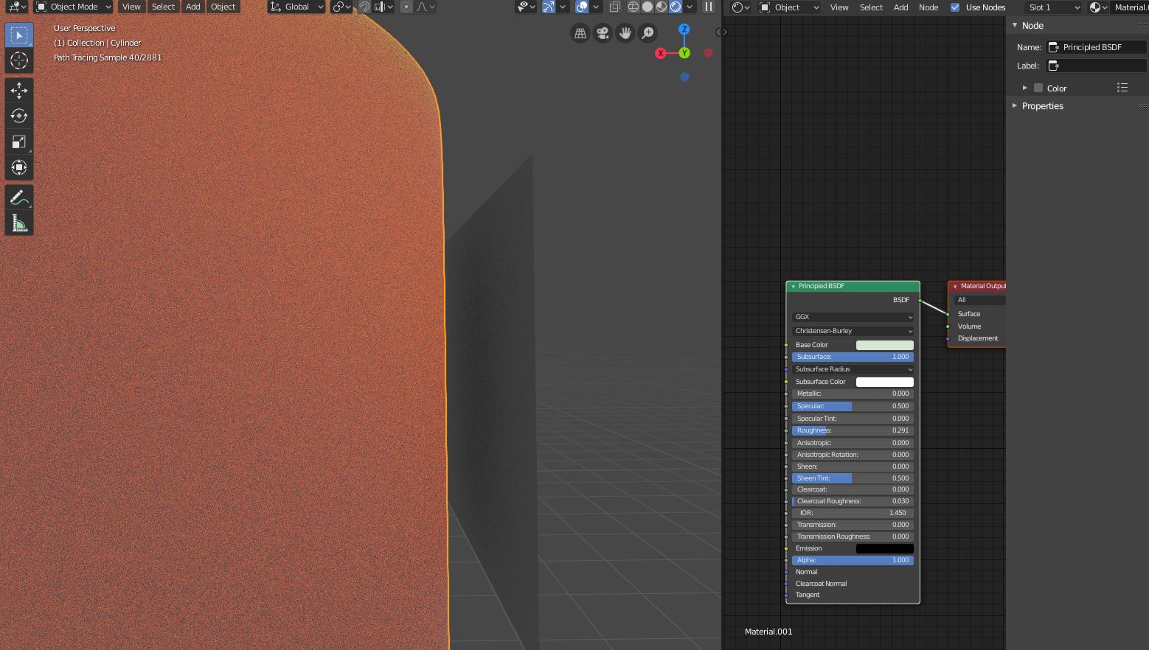Click the node Label field

coord(1096,66)
